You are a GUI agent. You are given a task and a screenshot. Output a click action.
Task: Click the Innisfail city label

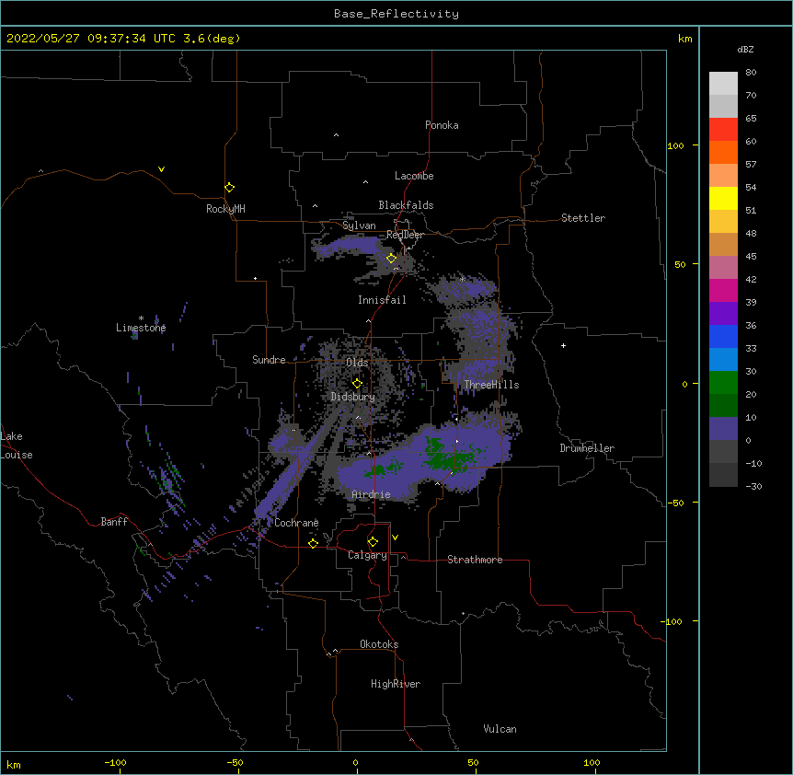382,300
